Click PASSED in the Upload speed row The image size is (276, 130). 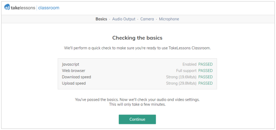pyautogui.click(x=205, y=83)
